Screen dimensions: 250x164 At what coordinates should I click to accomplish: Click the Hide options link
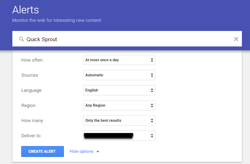point(82,151)
